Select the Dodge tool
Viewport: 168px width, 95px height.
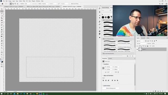(2, 41)
